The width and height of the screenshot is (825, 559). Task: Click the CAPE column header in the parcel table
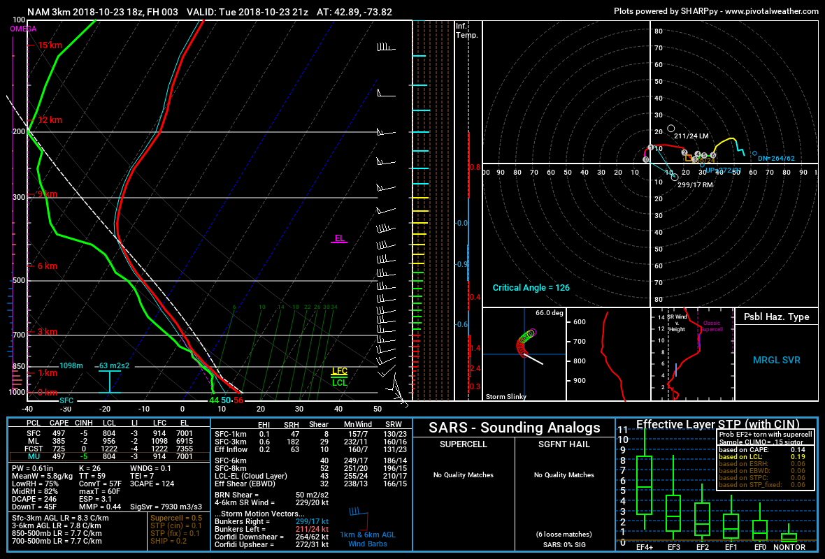click(x=59, y=423)
